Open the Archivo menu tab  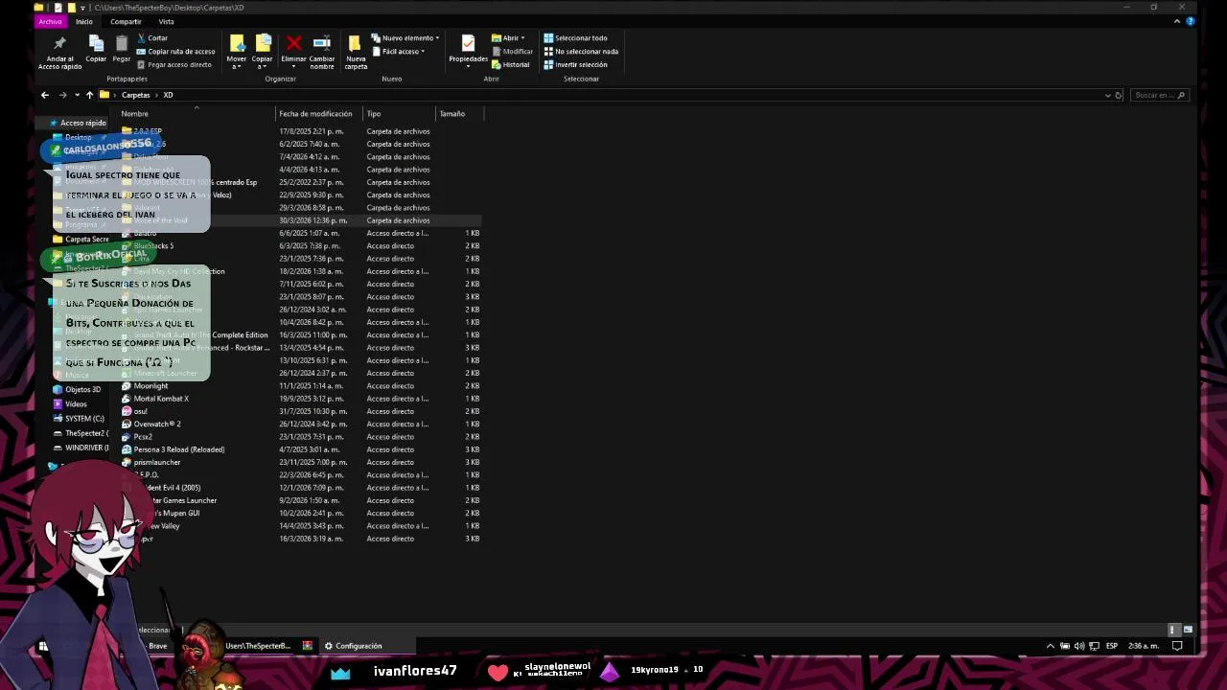pyautogui.click(x=50, y=21)
